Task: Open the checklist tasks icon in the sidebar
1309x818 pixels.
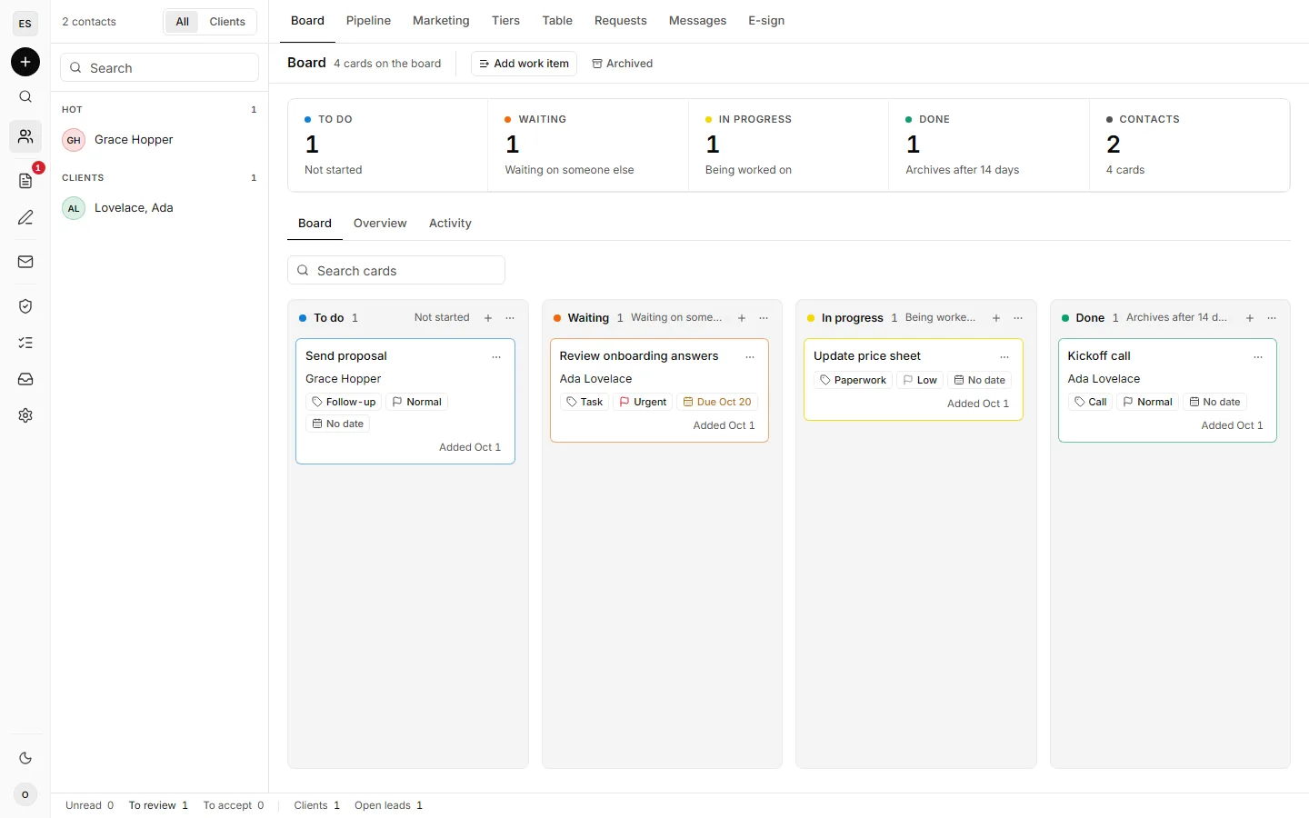Action: [25, 343]
